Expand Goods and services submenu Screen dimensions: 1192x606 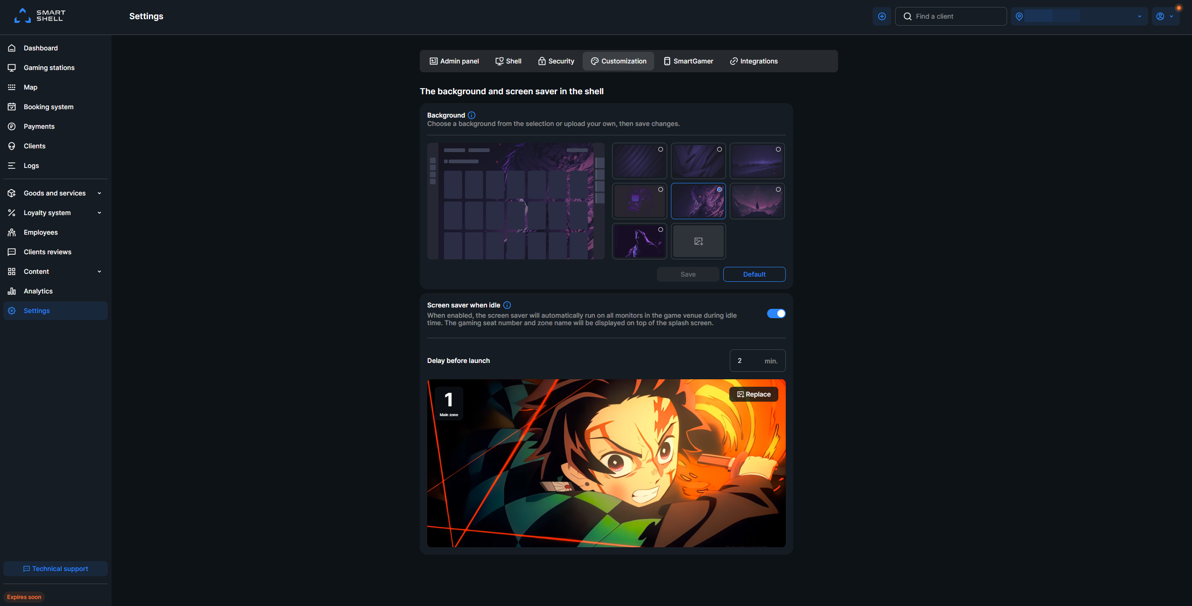point(99,193)
